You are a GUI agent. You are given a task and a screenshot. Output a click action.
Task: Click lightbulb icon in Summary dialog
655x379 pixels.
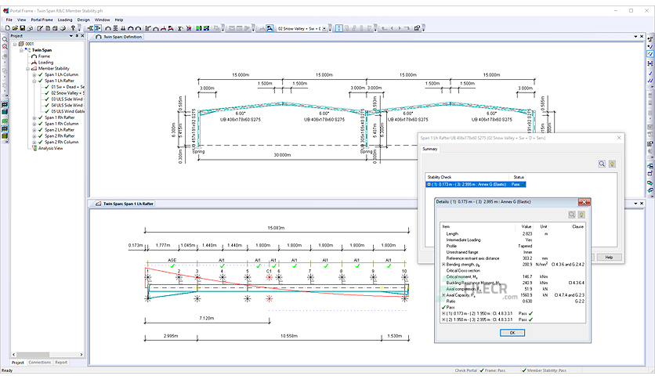pyautogui.click(x=612, y=164)
